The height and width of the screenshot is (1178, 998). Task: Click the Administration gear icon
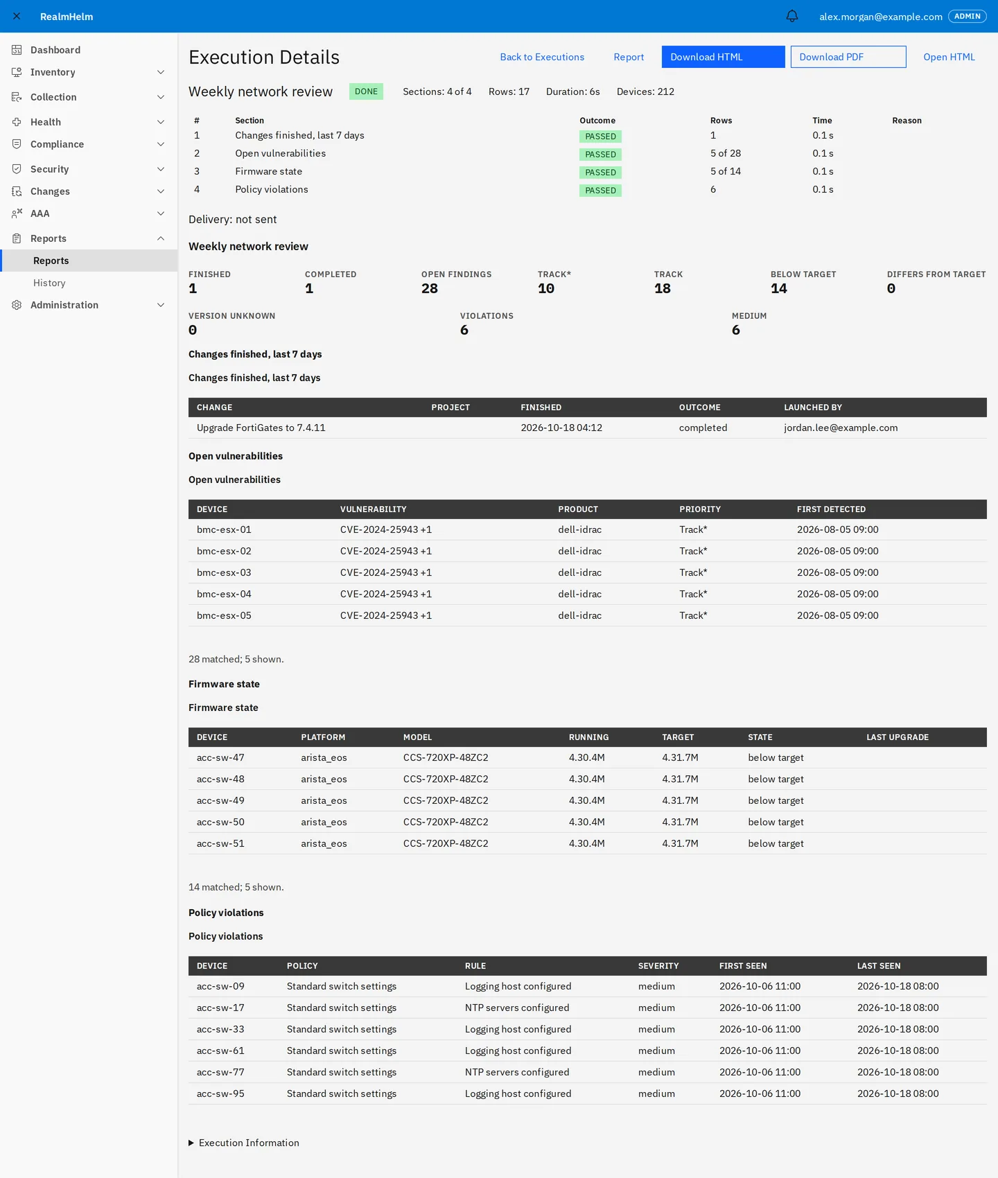click(17, 305)
